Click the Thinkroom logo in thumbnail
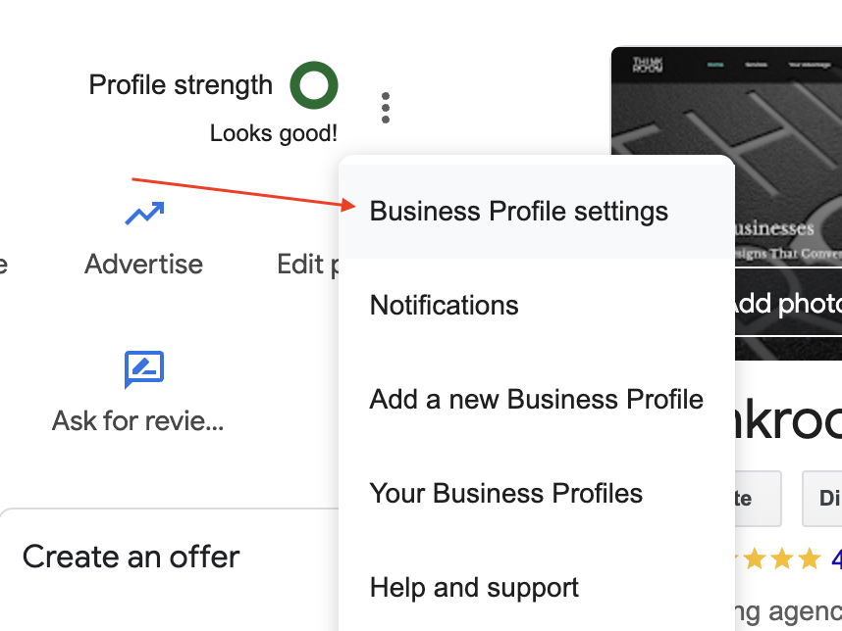The image size is (842, 631). [648, 65]
